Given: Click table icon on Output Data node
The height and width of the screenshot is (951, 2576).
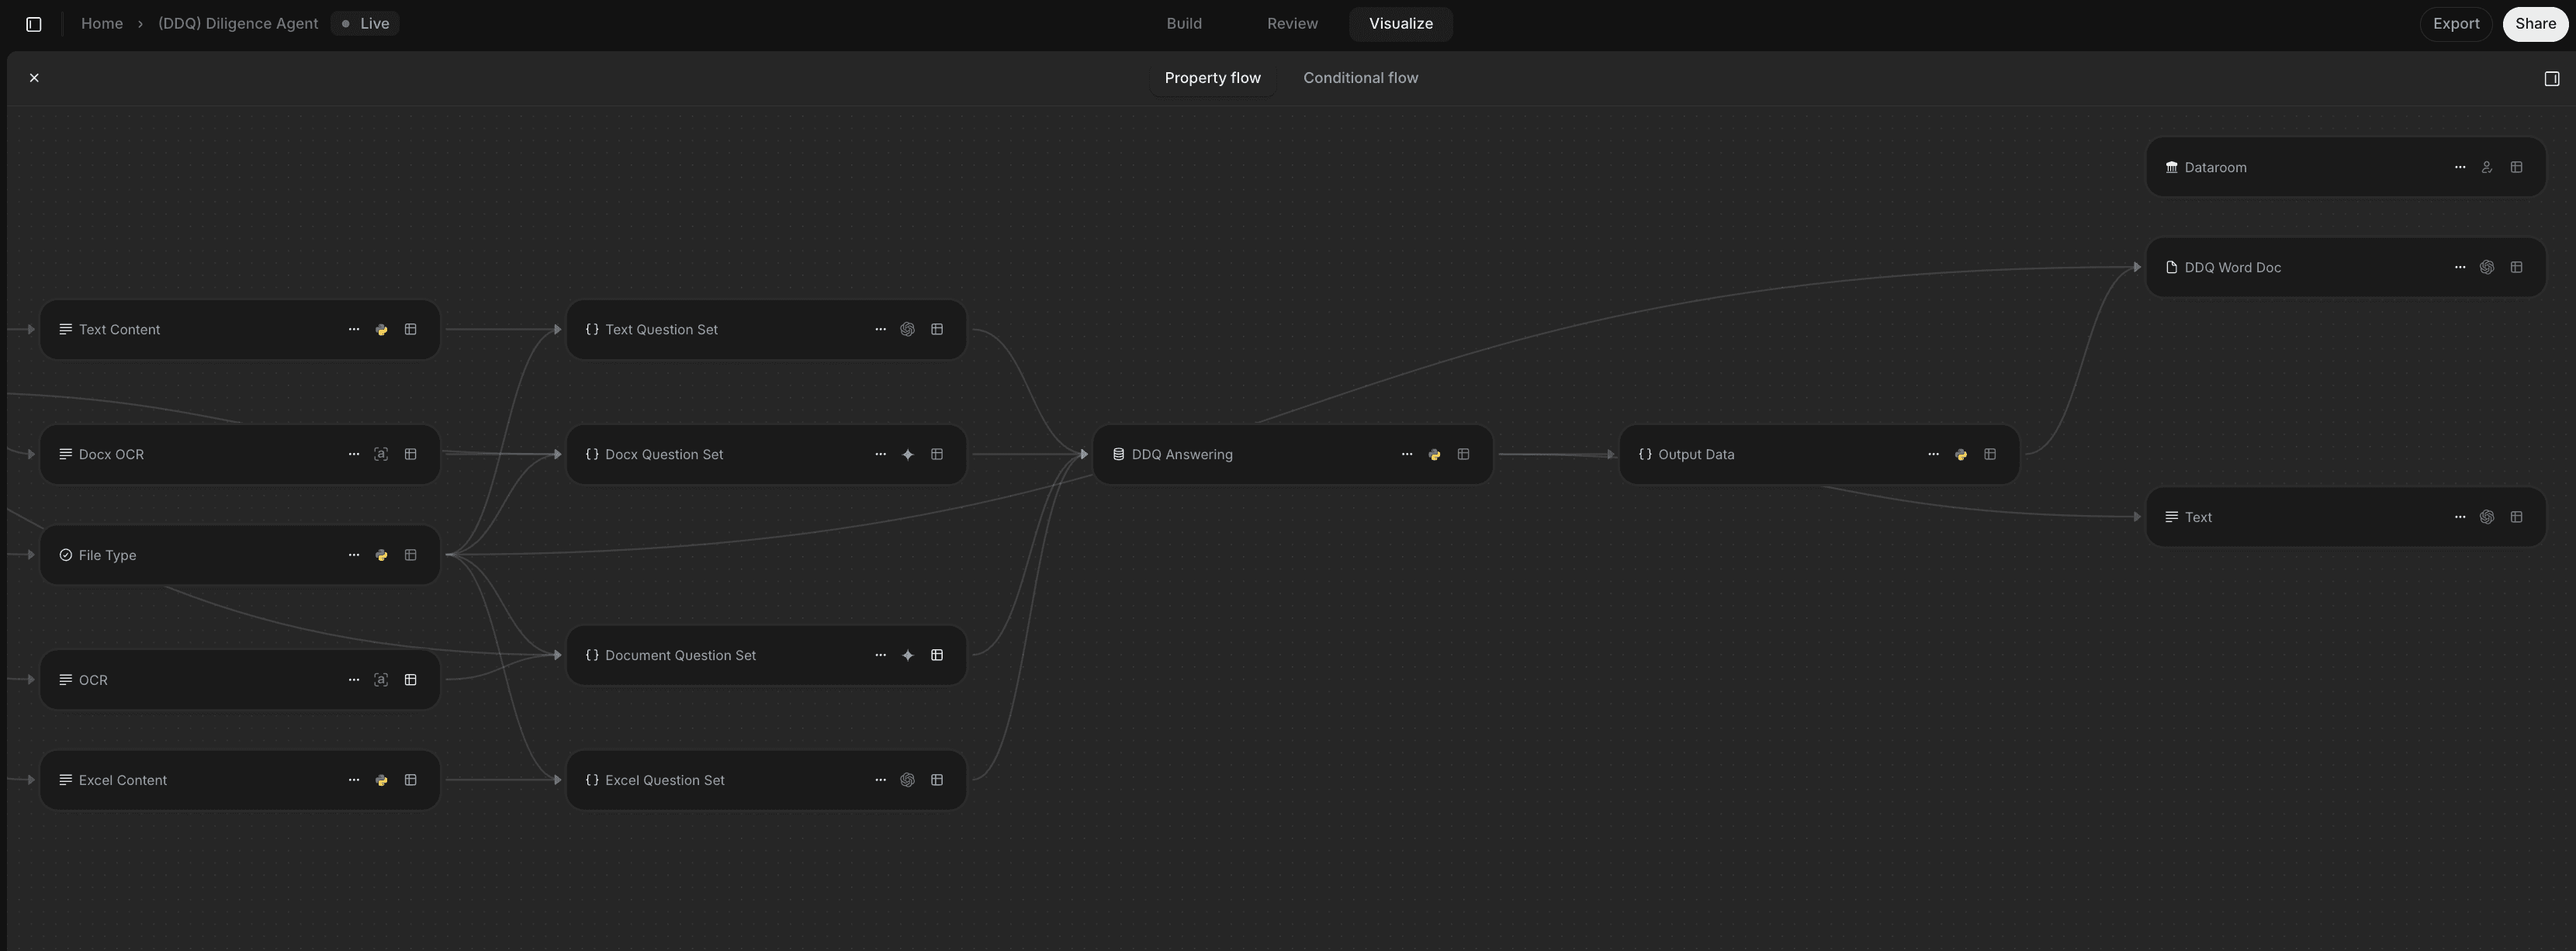Looking at the screenshot, I should coord(1990,454).
